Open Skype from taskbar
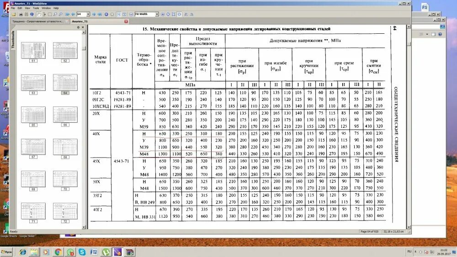 click(82, 252)
